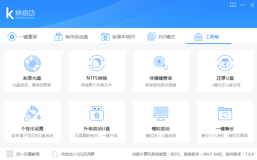257x160 pixels.
Task: Minimize the 快启动 window
Action: pos(243,5)
